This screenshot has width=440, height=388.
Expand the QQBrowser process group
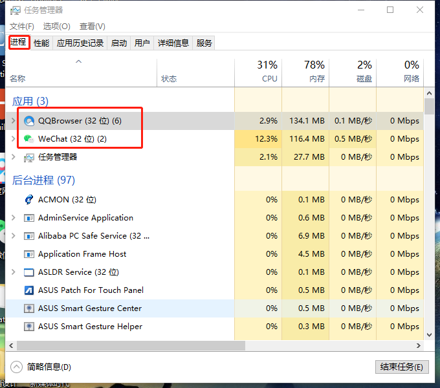(13, 121)
